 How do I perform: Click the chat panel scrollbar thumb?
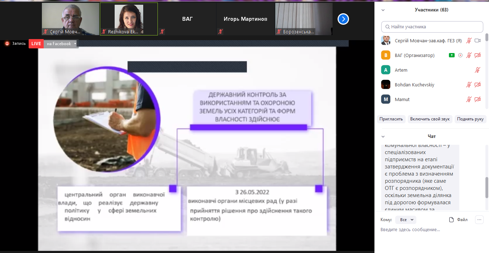[487, 187]
